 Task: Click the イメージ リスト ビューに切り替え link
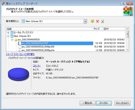(x=20, y=54)
